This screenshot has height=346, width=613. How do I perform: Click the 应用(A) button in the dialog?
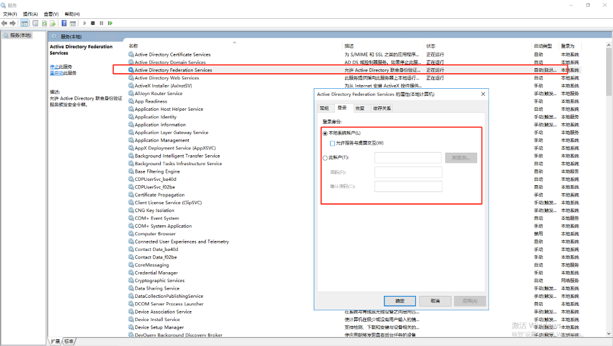point(470,301)
